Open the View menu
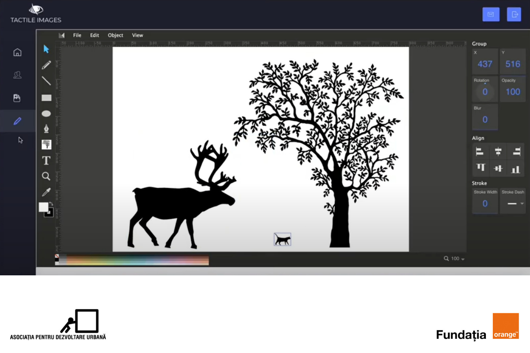530x353 pixels. 137,35
